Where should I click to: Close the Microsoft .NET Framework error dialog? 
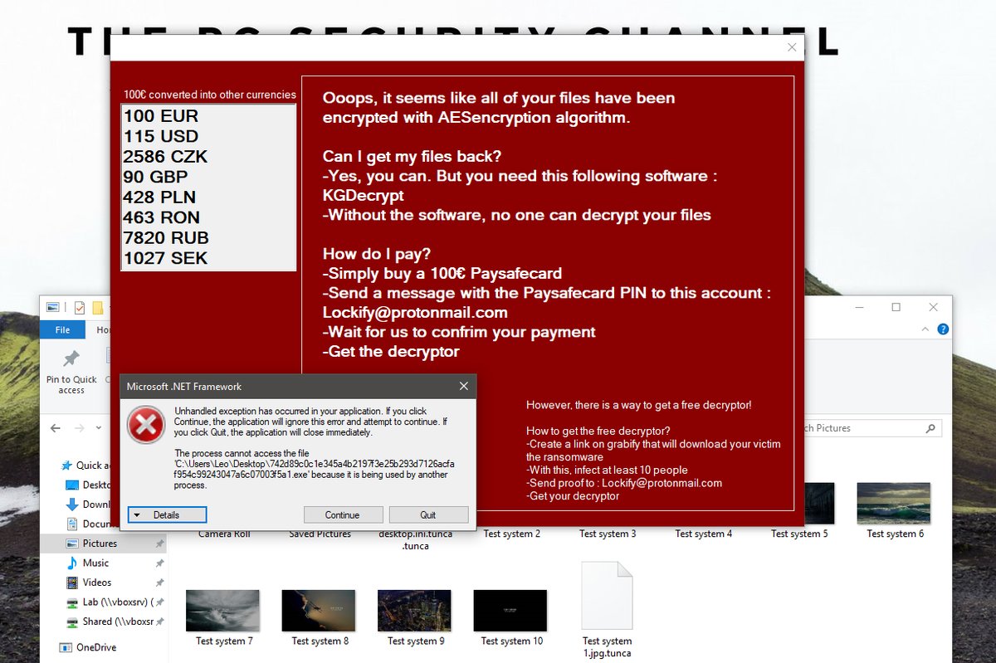pyautogui.click(x=464, y=386)
